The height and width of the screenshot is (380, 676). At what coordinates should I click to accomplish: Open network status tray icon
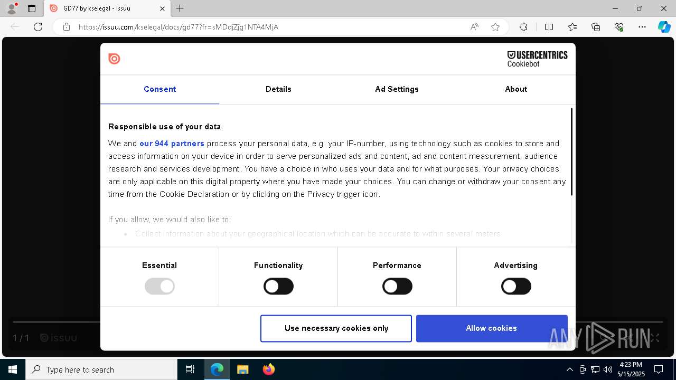click(x=595, y=369)
